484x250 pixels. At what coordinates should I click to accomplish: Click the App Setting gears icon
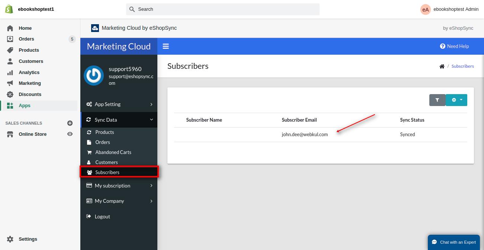(89, 105)
